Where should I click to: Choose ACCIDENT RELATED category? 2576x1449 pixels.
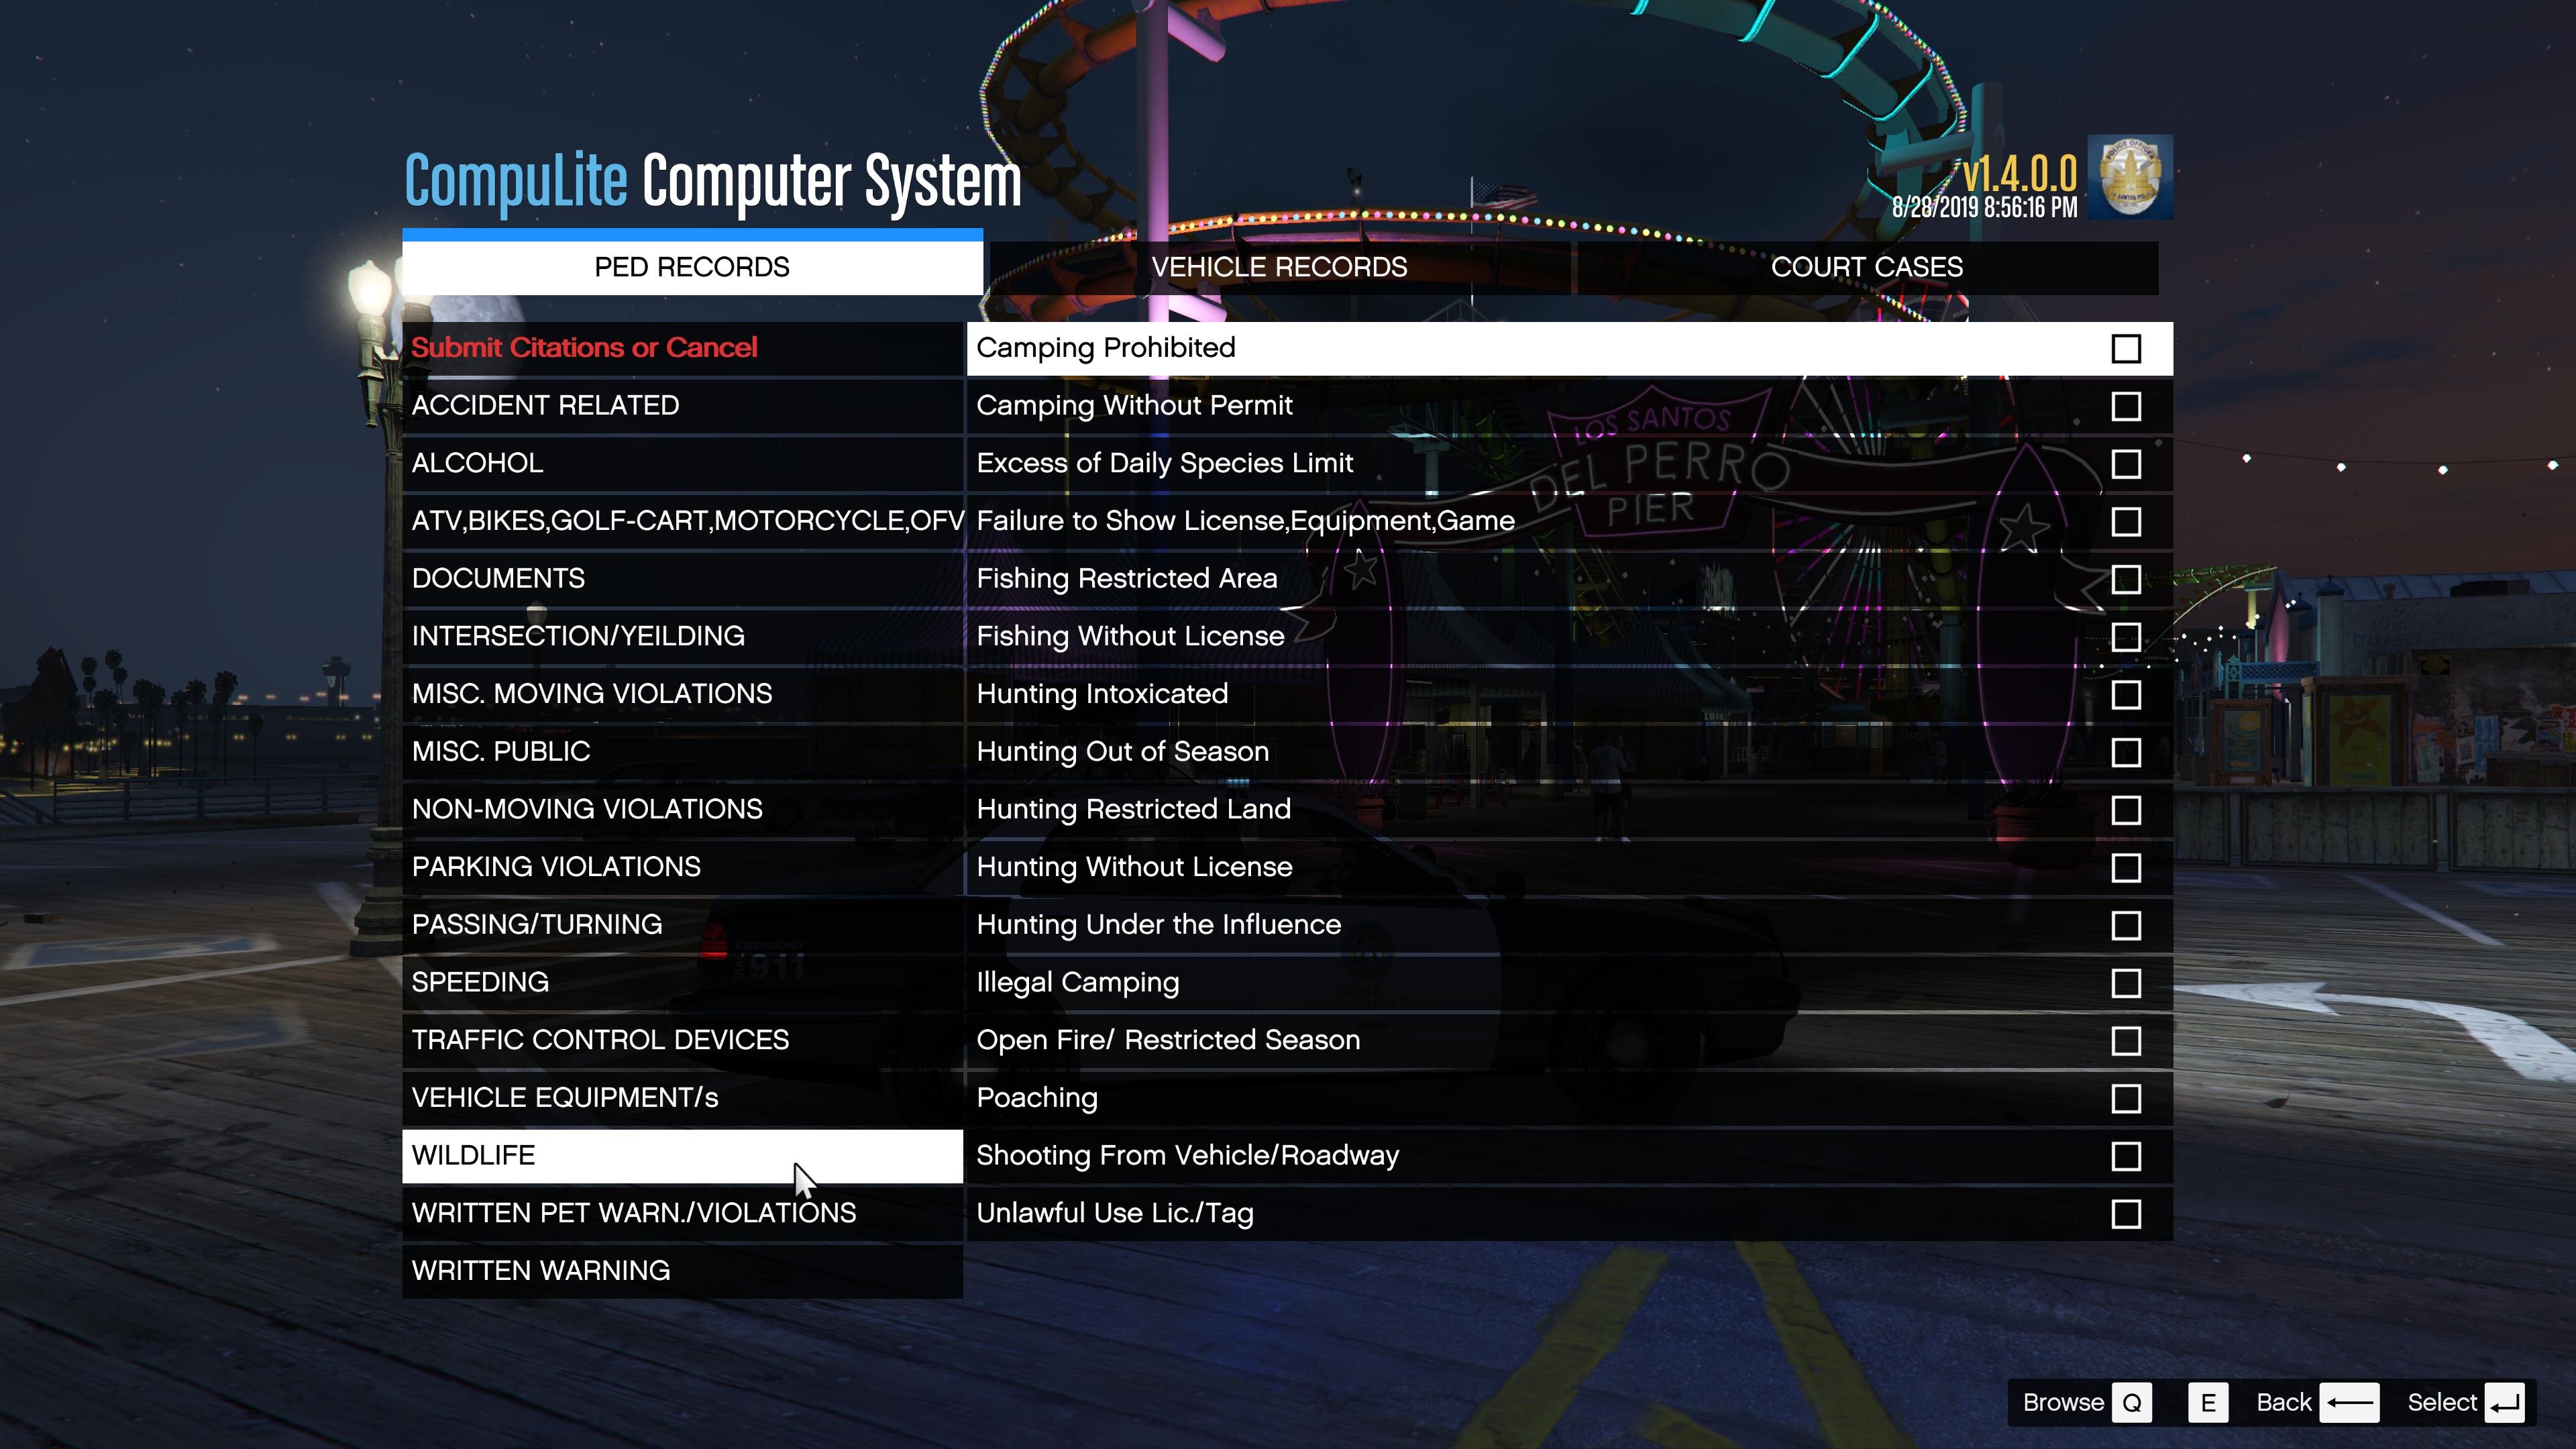(x=545, y=405)
